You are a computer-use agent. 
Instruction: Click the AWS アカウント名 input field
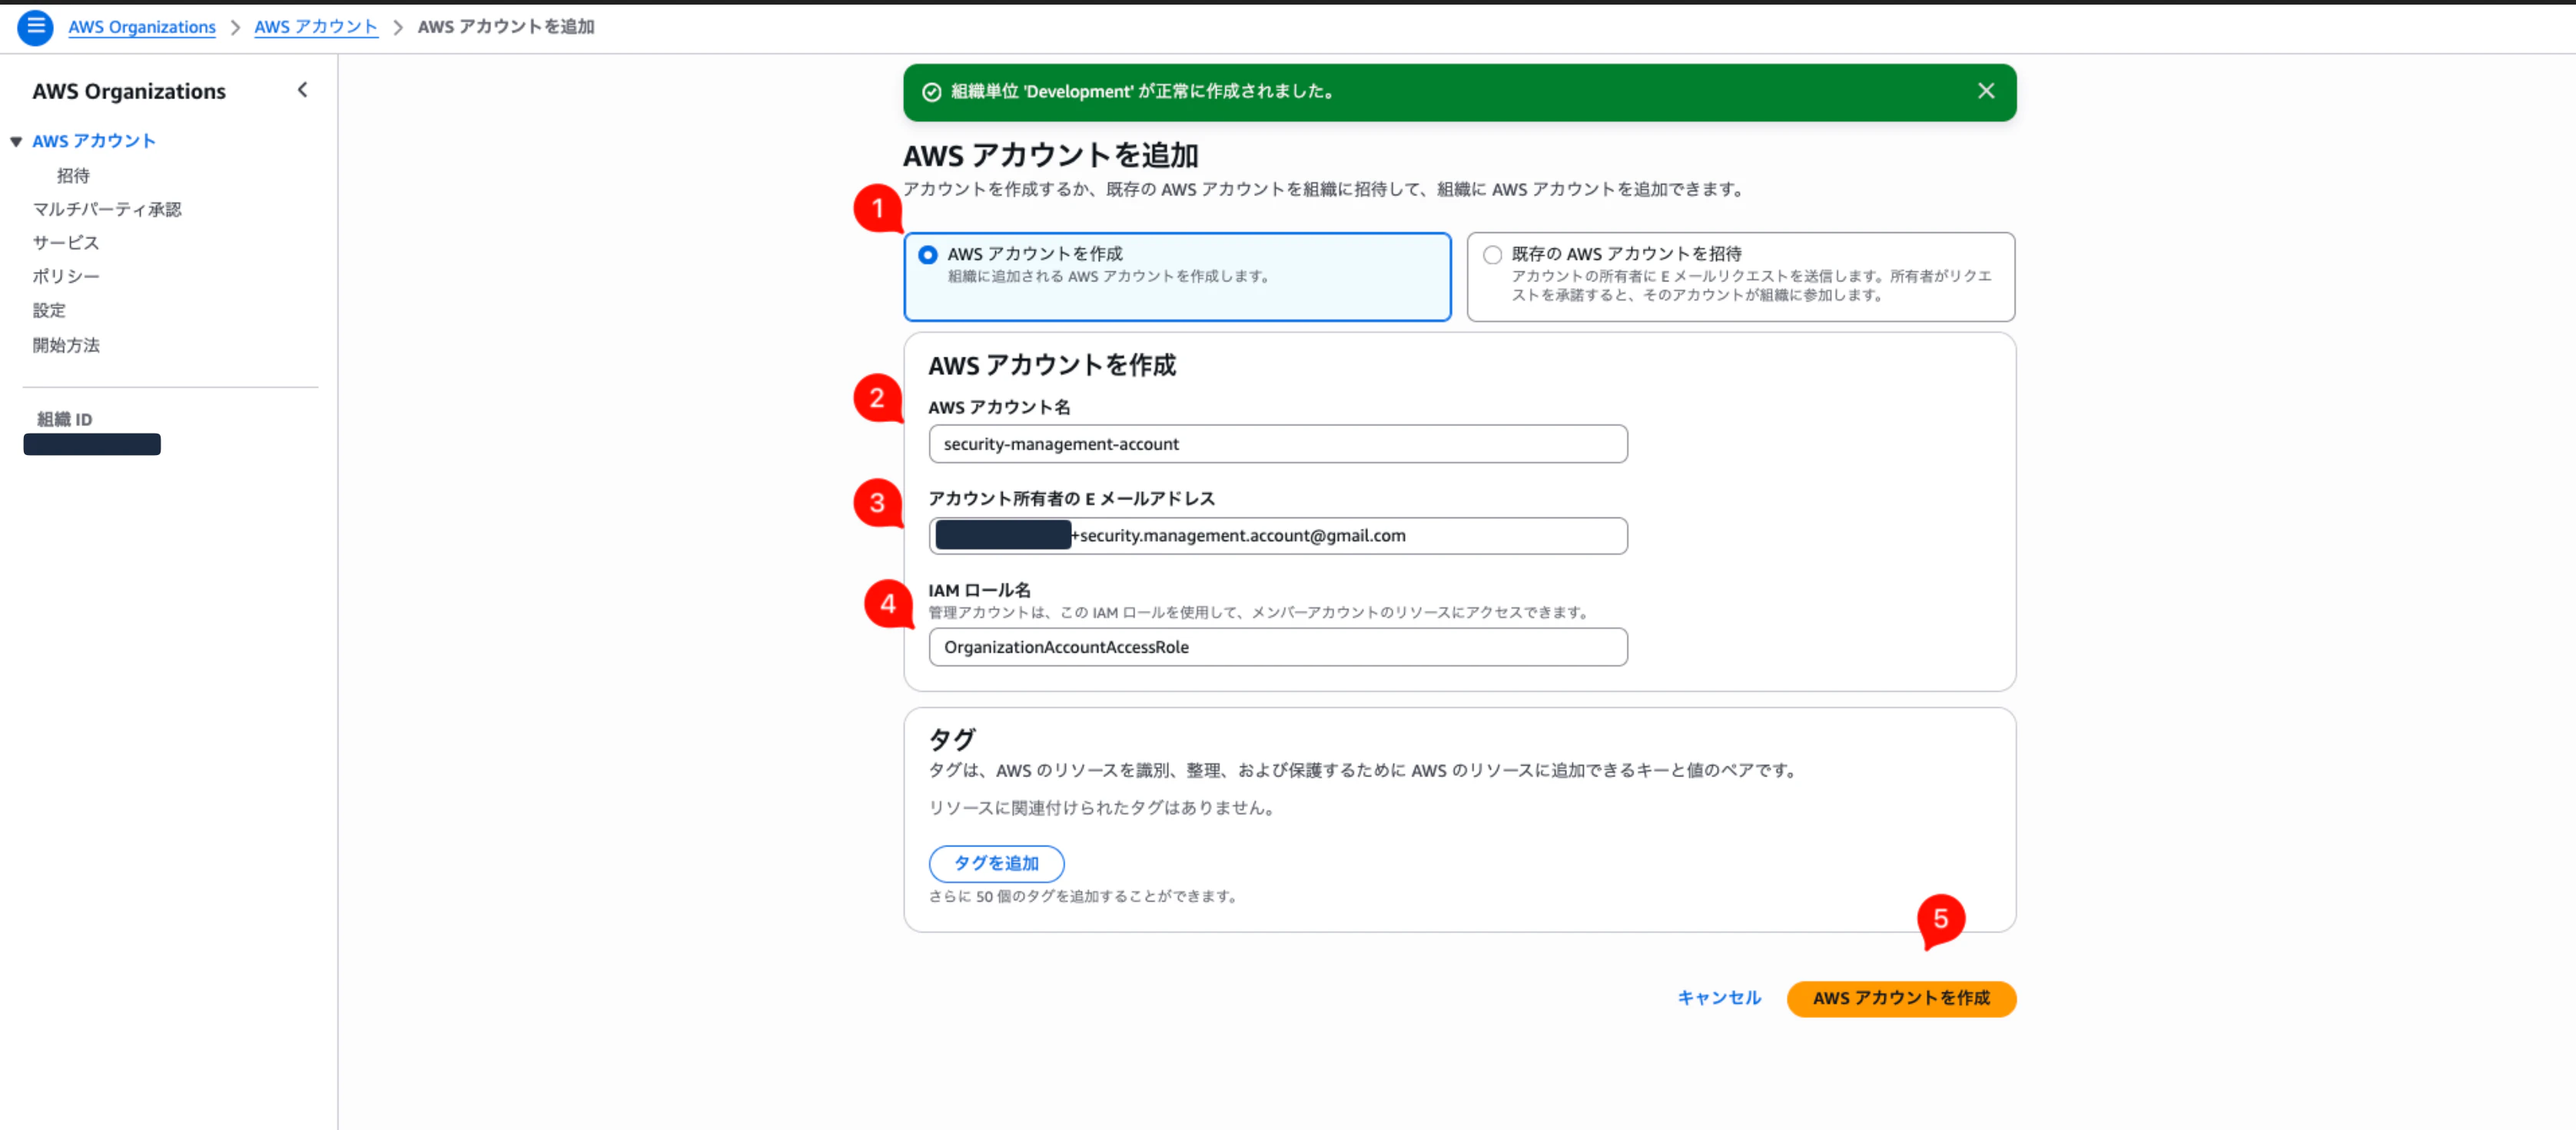click(x=1277, y=444)
